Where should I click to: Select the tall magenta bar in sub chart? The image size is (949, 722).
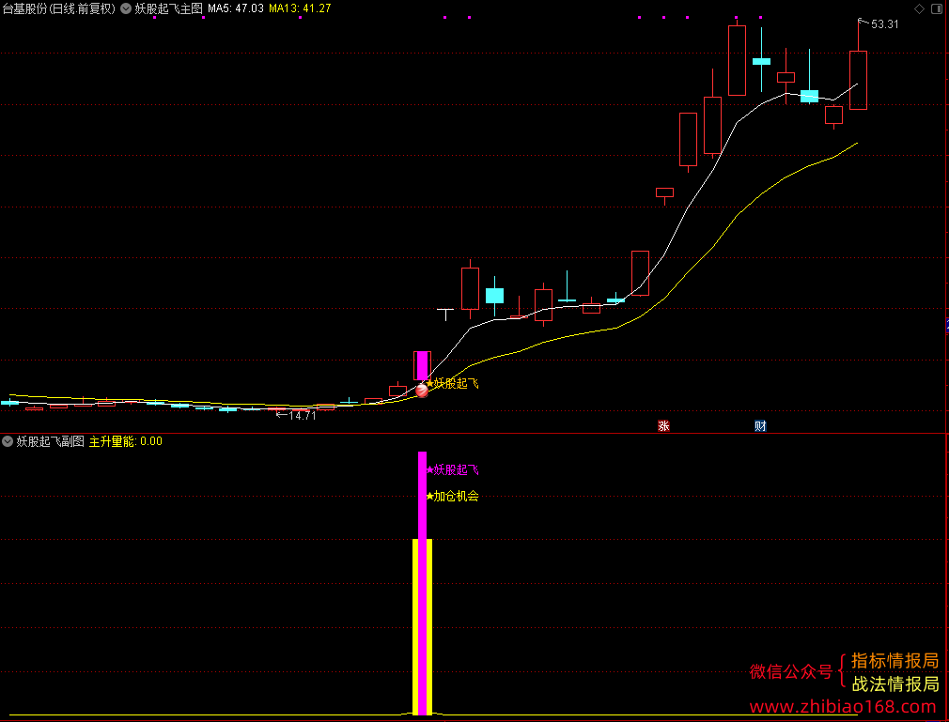pos(422,584)
